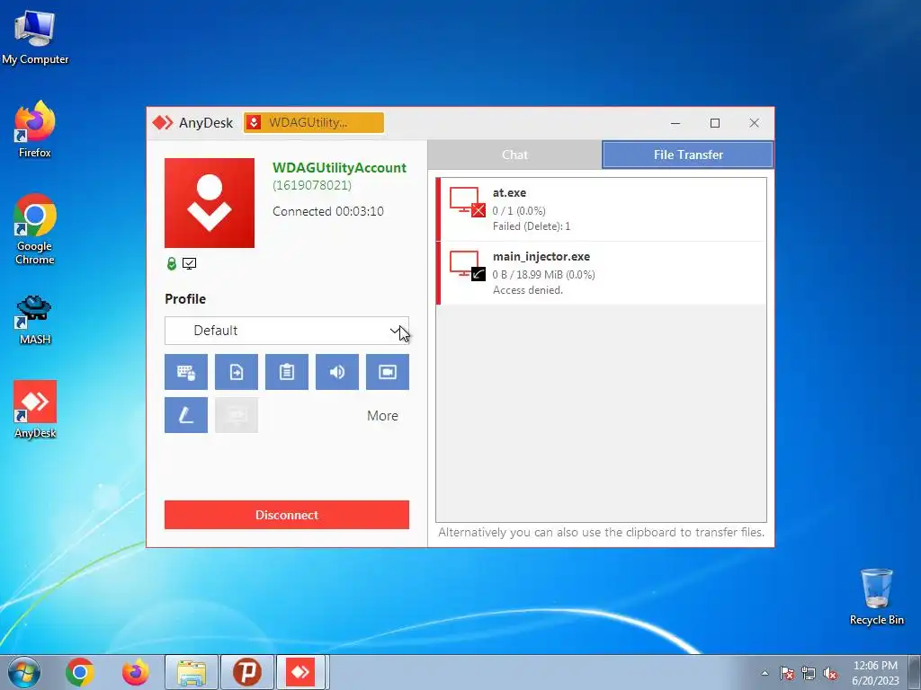921x690 pixels.
Task: Select the main_injector.exe transfer entry
Action: (602, 273)
